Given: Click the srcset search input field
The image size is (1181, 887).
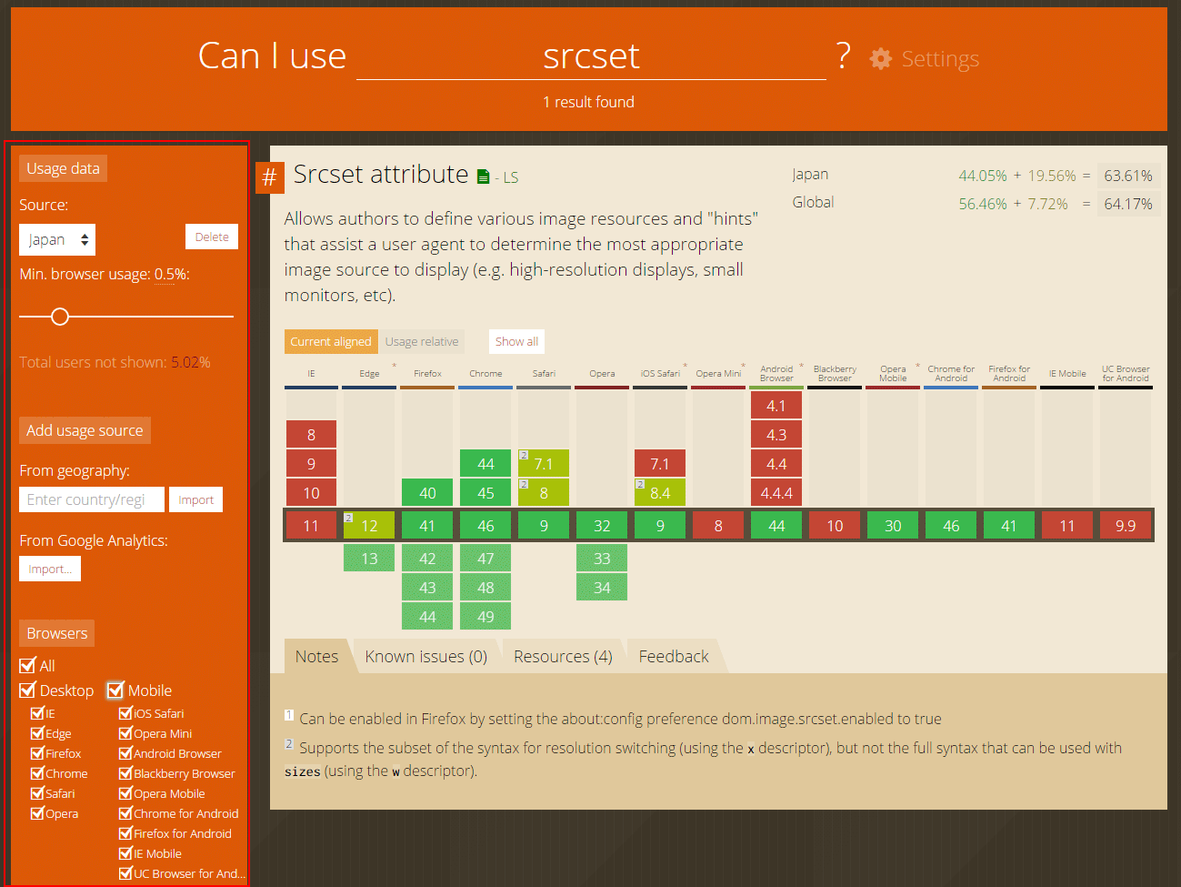Looking at the screenshot, I should [x=591, y=56].
